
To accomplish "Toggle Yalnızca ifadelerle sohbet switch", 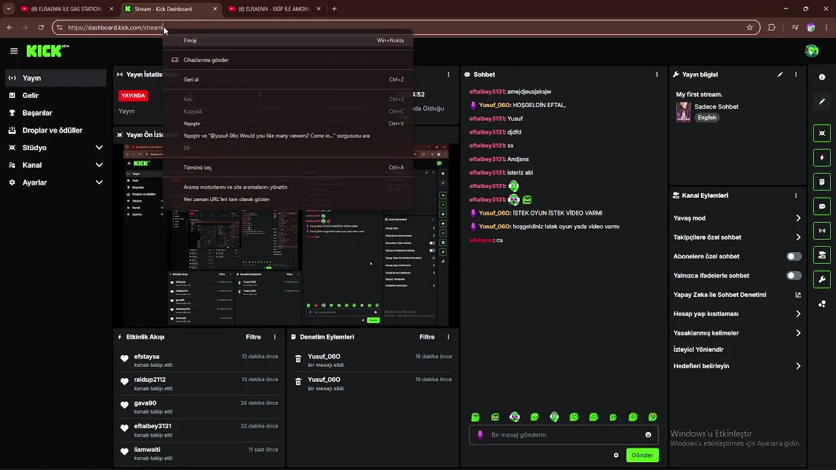I will point(794,275).
